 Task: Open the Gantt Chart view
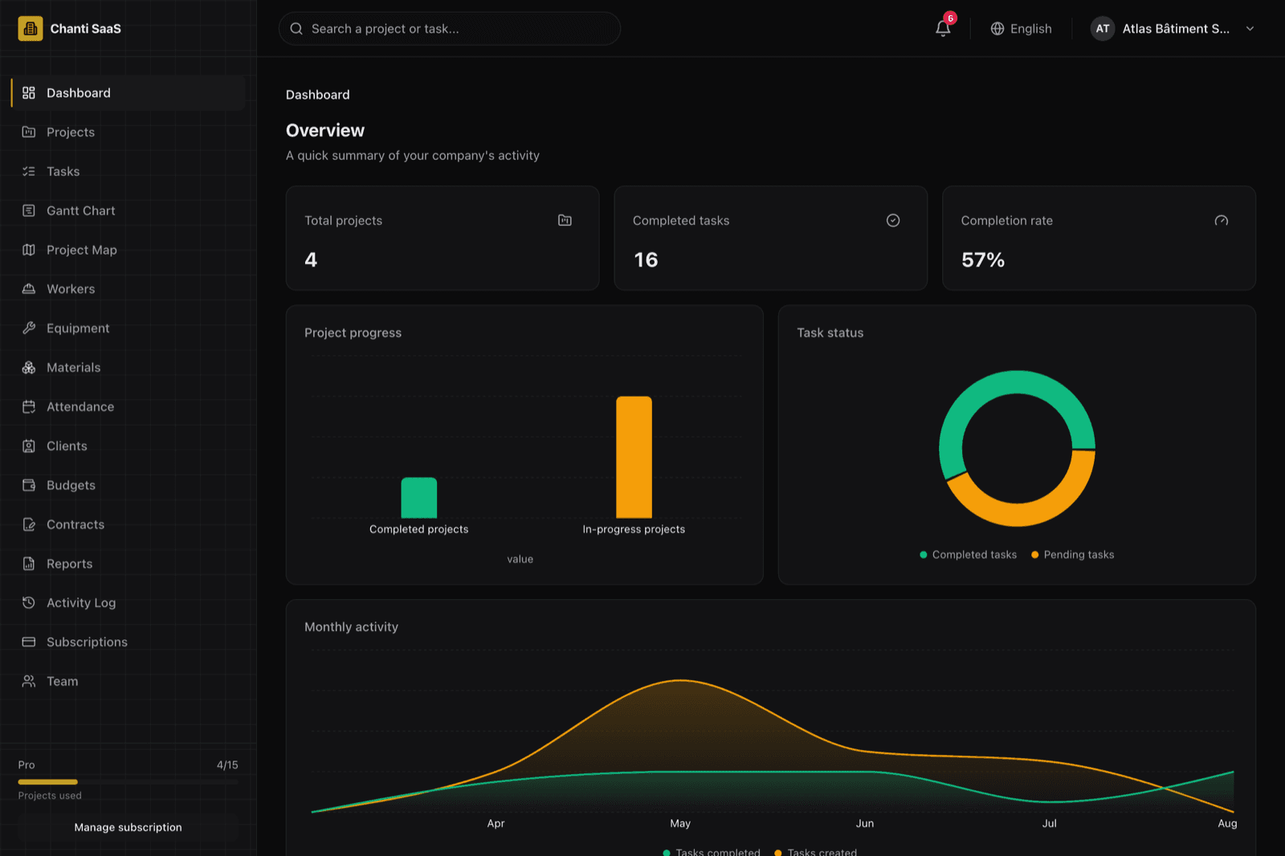(x=128, y=211)
